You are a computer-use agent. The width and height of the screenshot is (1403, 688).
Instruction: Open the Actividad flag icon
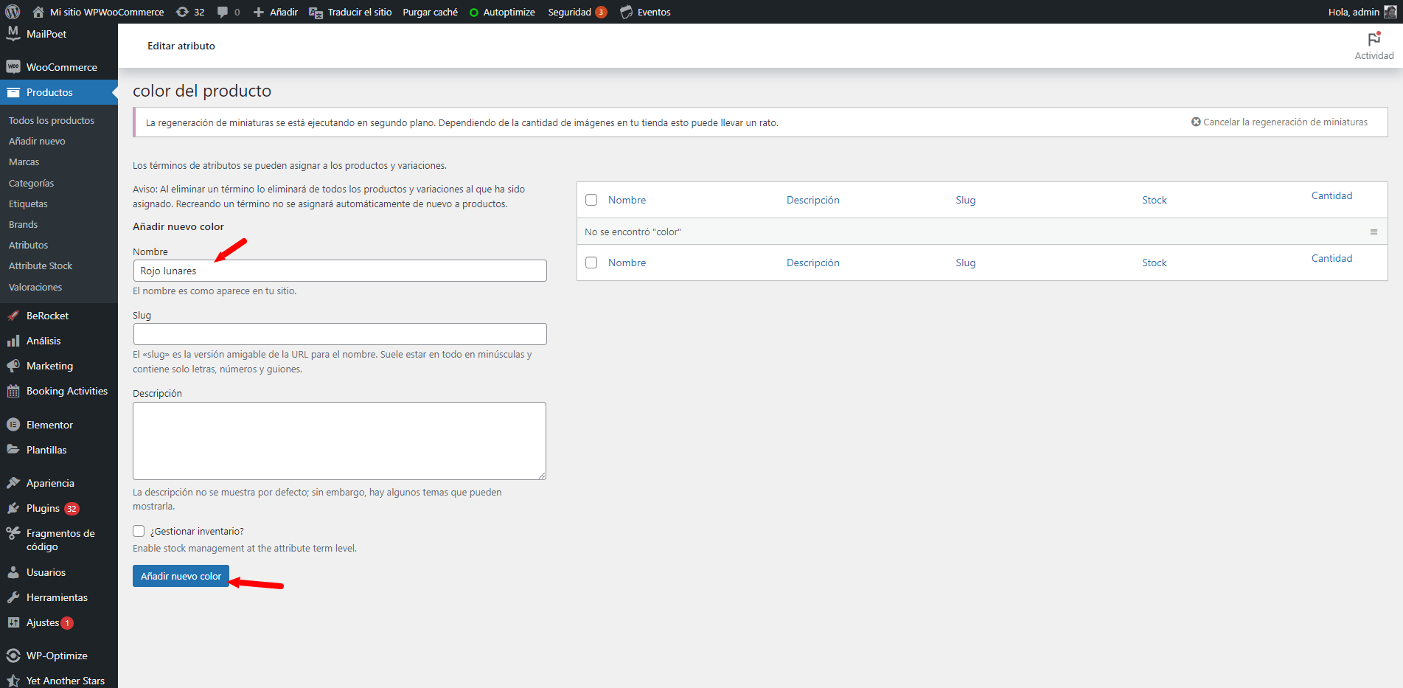(x=1374, y=39)
